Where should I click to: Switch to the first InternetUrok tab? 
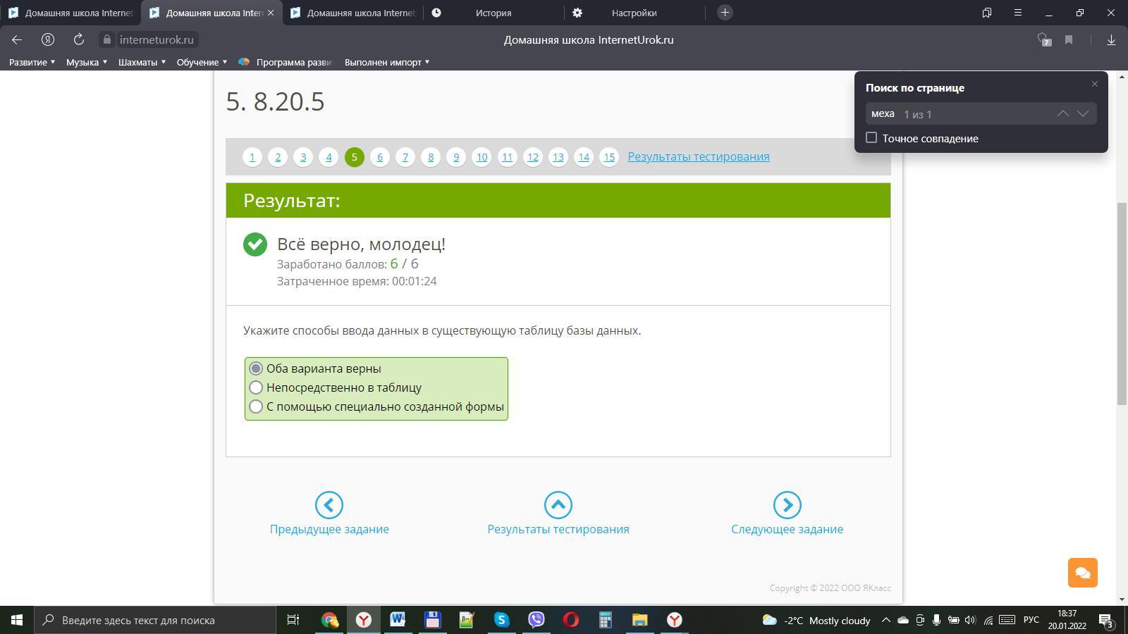click(x=70, y=13)
